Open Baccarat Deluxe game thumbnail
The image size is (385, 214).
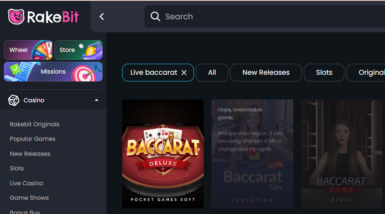tap(163, 154)
